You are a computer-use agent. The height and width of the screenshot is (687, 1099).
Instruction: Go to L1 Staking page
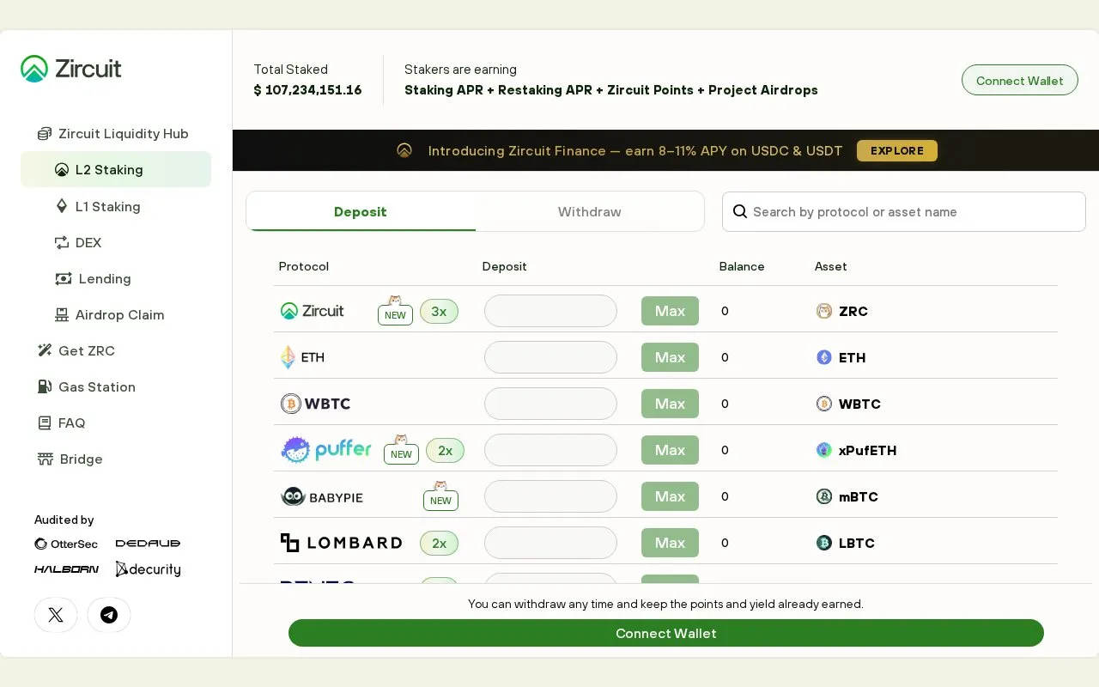pos(98,206)
